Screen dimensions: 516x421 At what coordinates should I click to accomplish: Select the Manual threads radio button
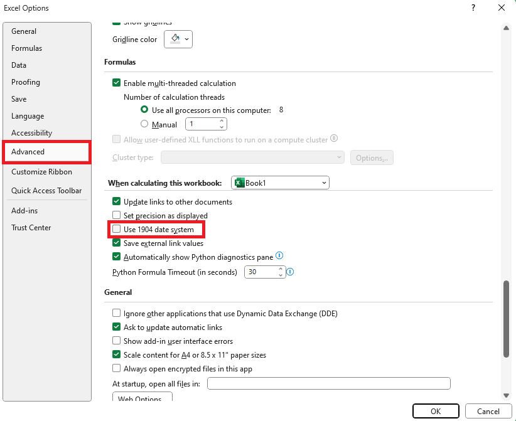[144, 124]
